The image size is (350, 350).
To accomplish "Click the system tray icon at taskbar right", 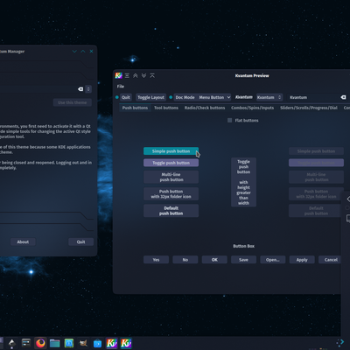I will [x=340, y=343].
